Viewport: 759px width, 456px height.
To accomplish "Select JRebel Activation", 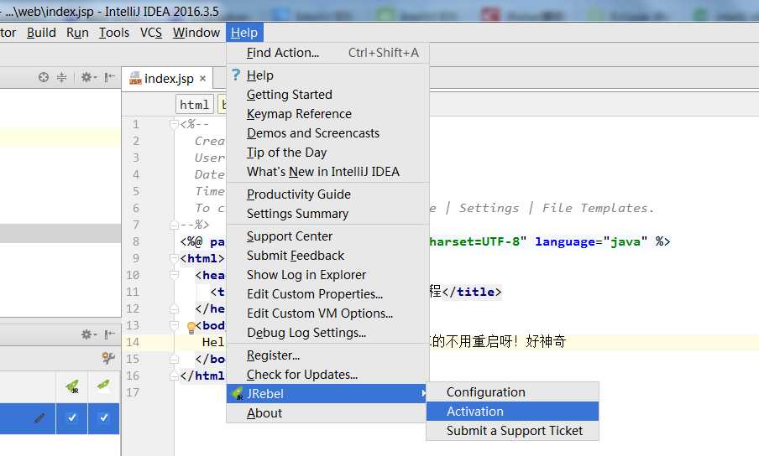I will click(x=513, y=412).
